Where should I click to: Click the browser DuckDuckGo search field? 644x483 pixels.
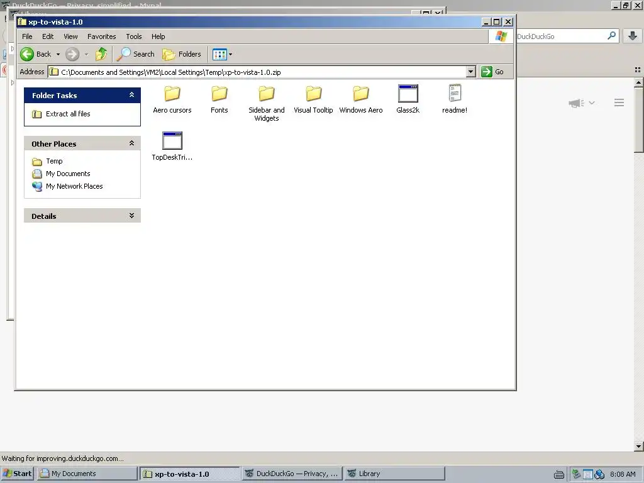[560, 36]
